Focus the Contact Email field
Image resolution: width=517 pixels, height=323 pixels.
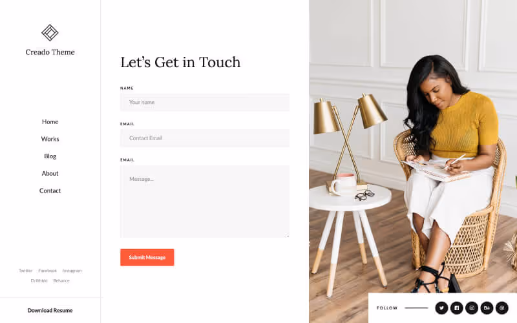pos(205,138)
